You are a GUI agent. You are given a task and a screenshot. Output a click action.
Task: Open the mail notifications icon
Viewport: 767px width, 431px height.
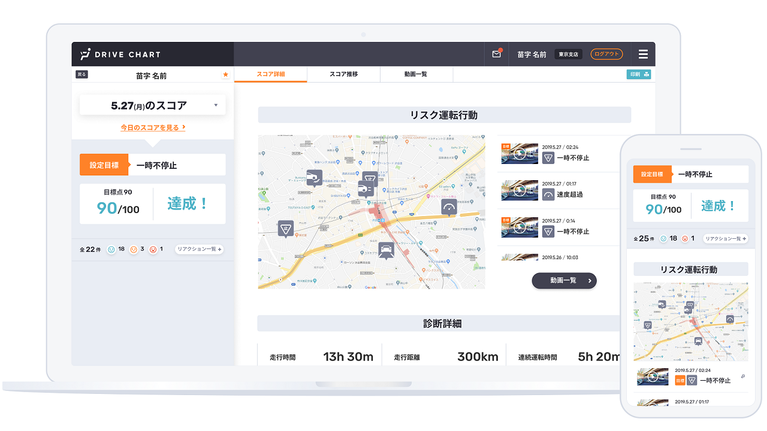[x=496, y=54]
